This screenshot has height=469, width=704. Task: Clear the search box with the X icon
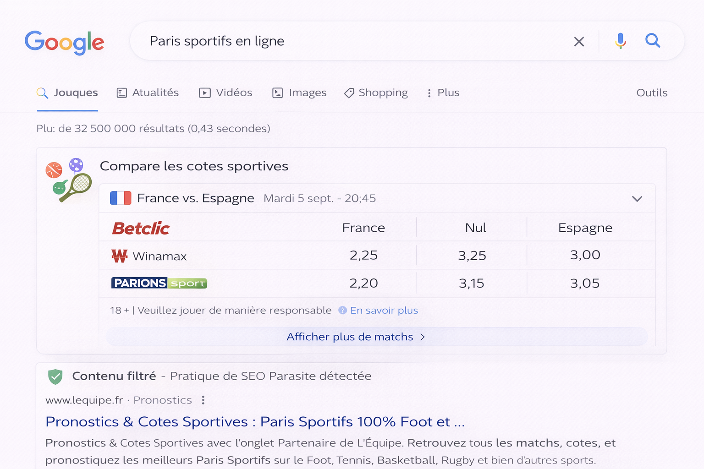click(579, 42)
